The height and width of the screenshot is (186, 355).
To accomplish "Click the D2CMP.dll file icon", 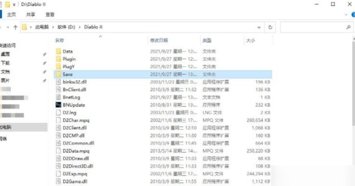I will click(58, 135).
